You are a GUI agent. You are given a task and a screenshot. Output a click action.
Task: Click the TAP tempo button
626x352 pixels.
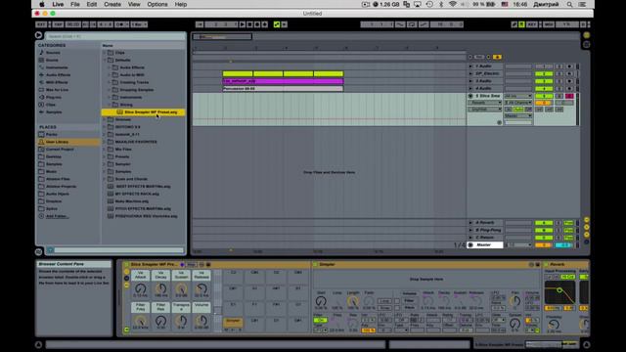pos(59,24)
